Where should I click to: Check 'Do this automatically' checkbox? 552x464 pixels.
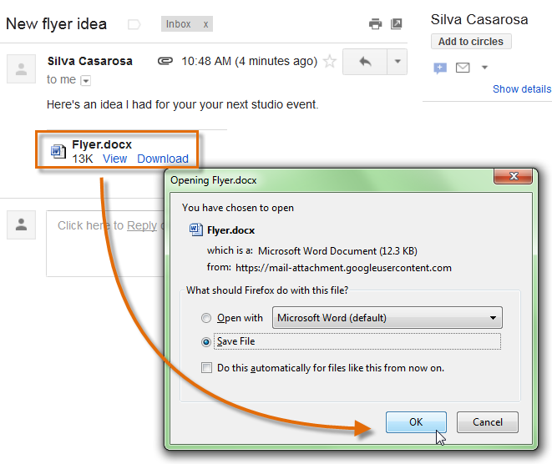206,368
